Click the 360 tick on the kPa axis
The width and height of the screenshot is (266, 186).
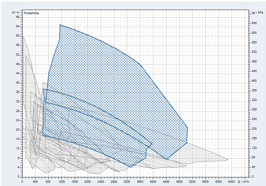(x=254, y=90)
